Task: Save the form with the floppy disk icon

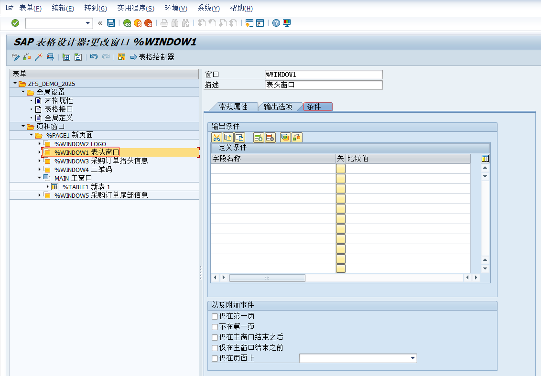Action: 111,23
